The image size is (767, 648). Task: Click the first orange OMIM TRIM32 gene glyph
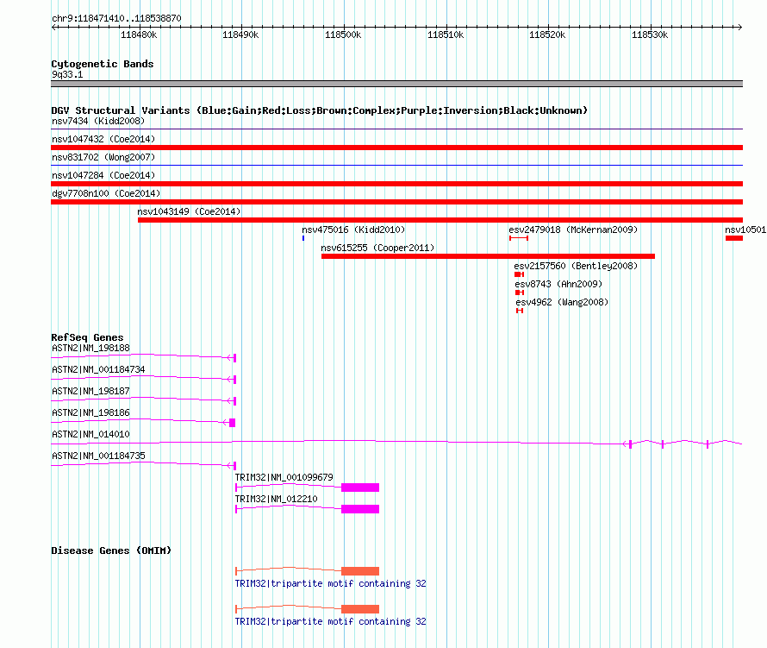307,571
